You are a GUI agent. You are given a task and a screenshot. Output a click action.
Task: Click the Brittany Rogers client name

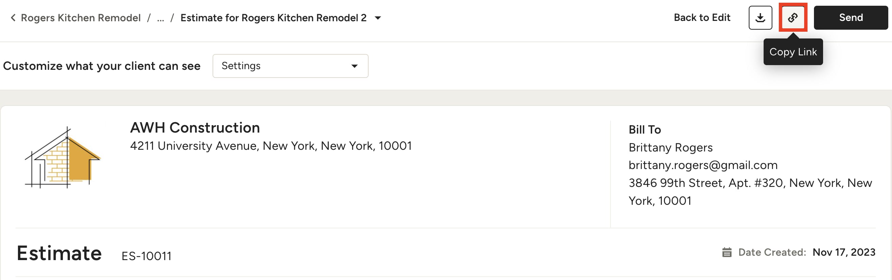(x=670, y=148)
